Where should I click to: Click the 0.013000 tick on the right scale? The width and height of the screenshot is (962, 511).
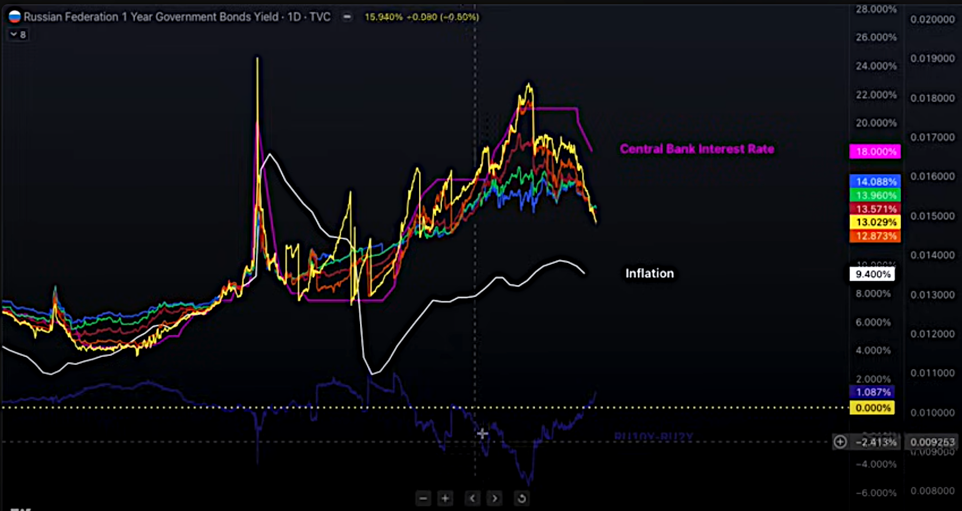pyautogui.click(x=933, y=295)
